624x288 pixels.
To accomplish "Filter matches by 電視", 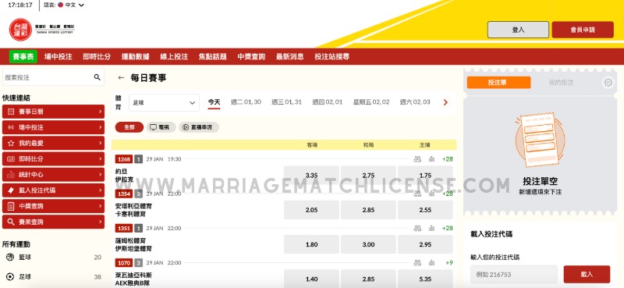I will [161, 127].
